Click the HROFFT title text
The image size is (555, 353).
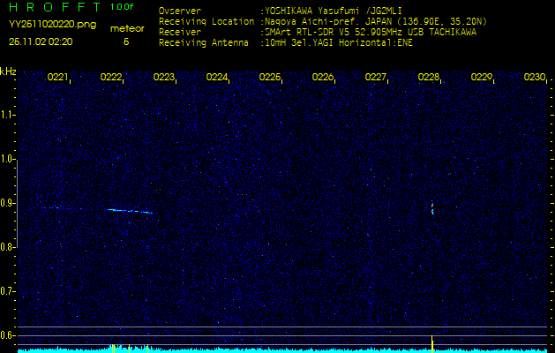click(x=55, y=7)
